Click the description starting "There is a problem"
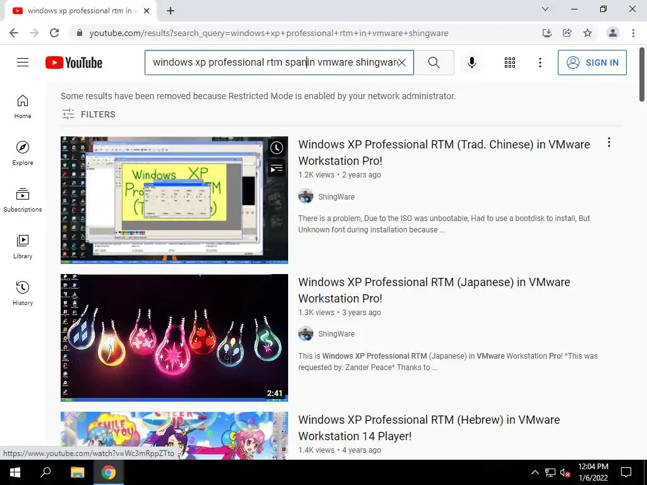647x485 pixels. pyautogui.click(x=444, y=224)
